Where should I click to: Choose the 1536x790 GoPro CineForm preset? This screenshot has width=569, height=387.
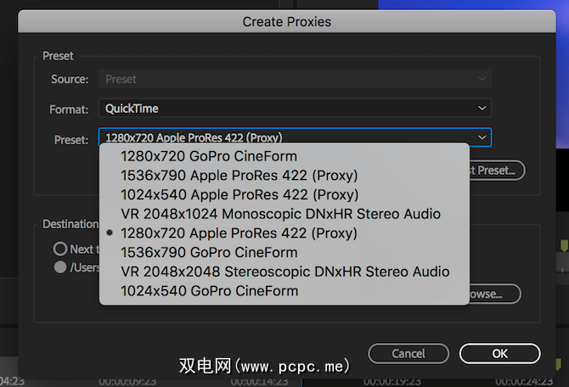pos(209,252)
